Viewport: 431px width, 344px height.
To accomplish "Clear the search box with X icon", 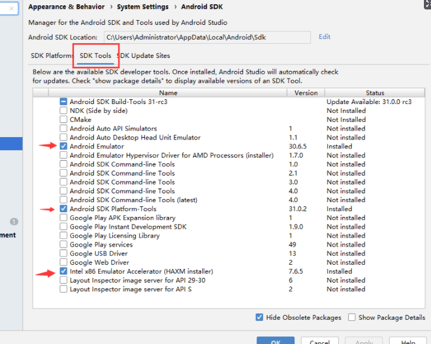I will point(11,8).
